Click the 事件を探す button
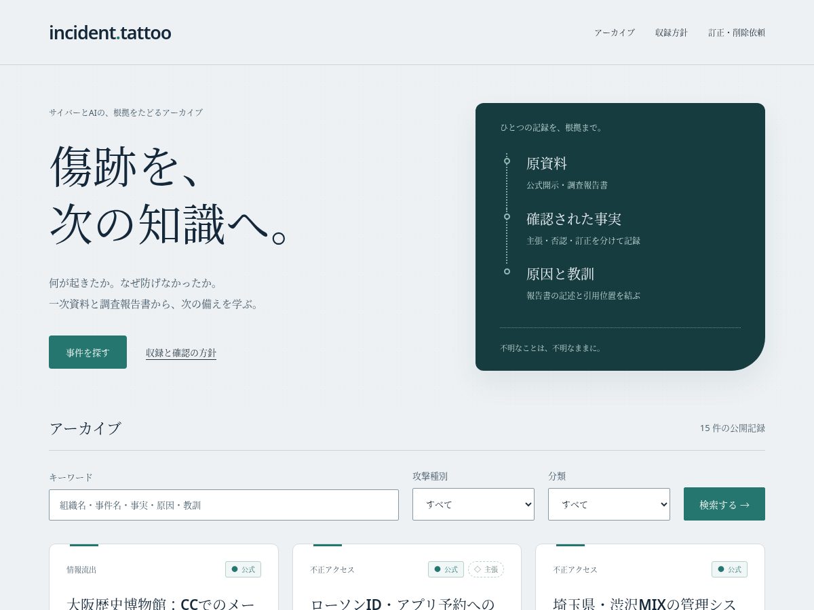This screenshot has height=610, width=814. pyautogui.click(x=88, y=352)
